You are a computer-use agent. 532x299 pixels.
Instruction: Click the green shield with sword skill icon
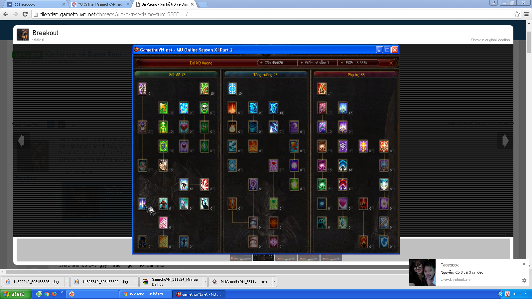coord(163,146)
